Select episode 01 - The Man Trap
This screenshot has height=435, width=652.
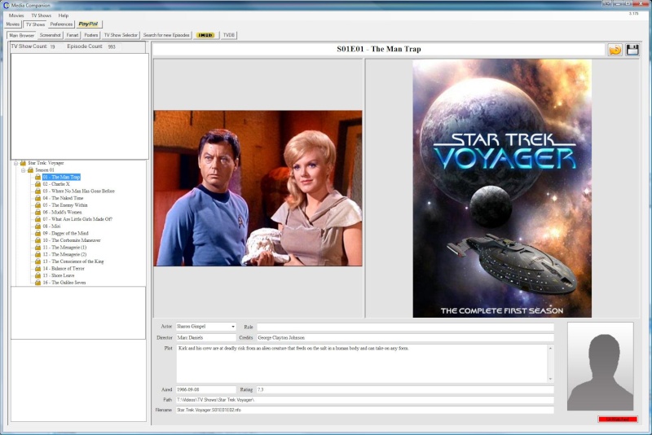[x=61, y=177]
